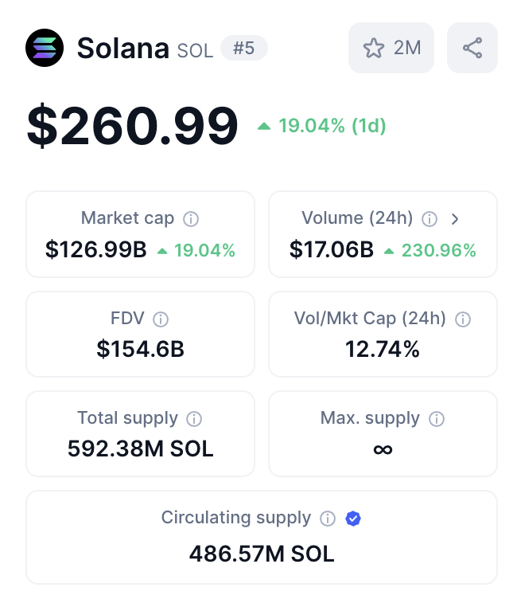This screenshot has width=517, height=607.
Task: Click the SOL ticker symbol label
Action: (195, 51)
